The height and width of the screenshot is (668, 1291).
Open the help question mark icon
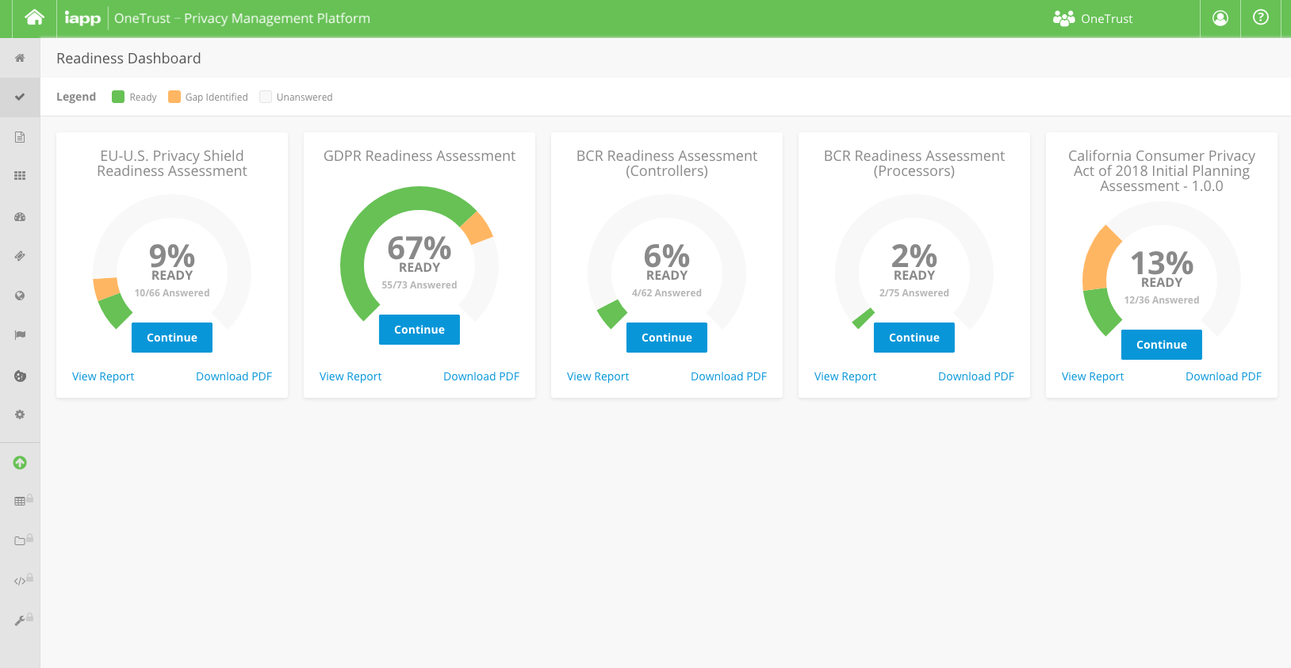[x=1261, y=17]
